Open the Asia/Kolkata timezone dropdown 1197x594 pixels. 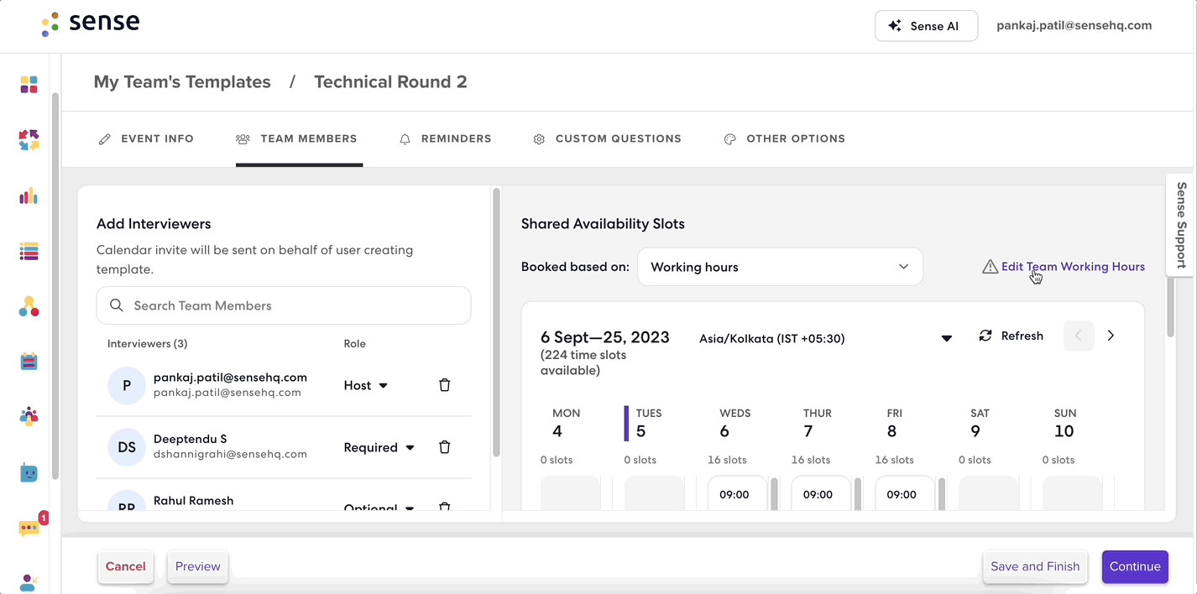tap(826, 338)
